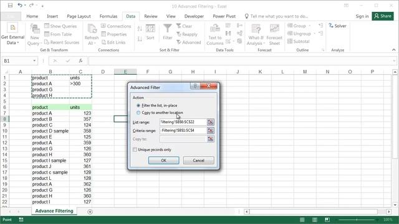This screenshot has height=224, width=399.
Task: Open the Insert tab
Action: 52,16
